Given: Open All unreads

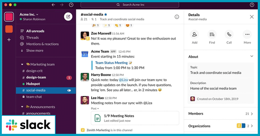Looking at the screenshot, I should pyautogui.click(x=35, y=31).
